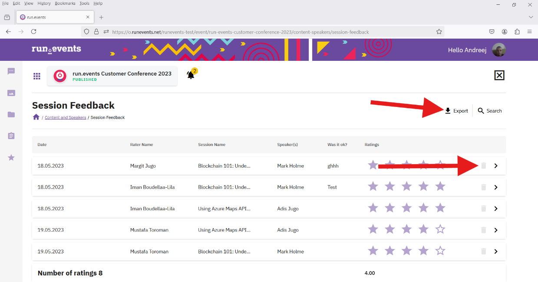Expand the feedback row with comment Test

point(496,187)
